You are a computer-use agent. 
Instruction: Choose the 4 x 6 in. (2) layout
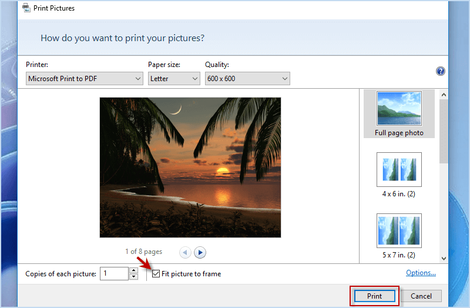click(399, 175)
